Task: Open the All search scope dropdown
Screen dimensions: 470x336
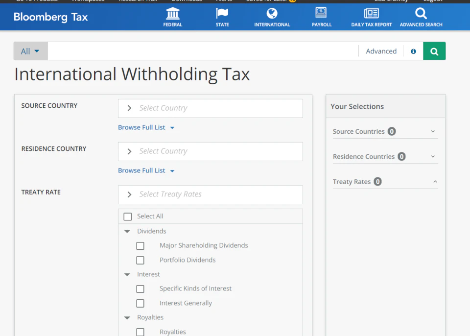Action: [30, 50]
